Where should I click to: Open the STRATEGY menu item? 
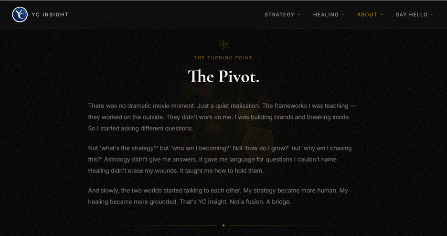coord(279,14)
